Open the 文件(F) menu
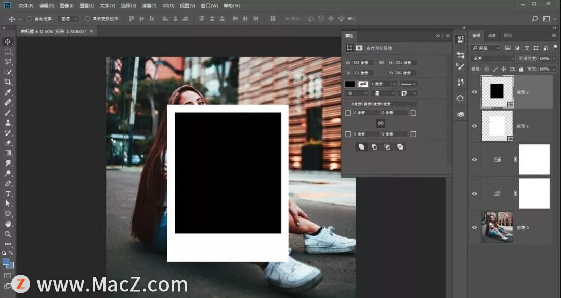This screenshot has height=298, width=561. click(x=26, y=6)
